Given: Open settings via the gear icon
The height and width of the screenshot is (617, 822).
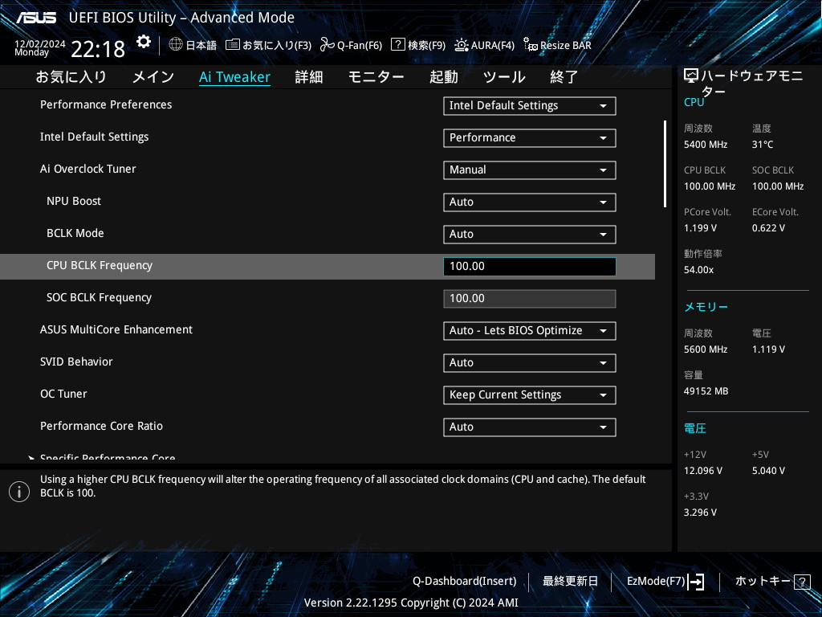Looking at the screenshot, I should pyautogui.click(x=143, y=42).
